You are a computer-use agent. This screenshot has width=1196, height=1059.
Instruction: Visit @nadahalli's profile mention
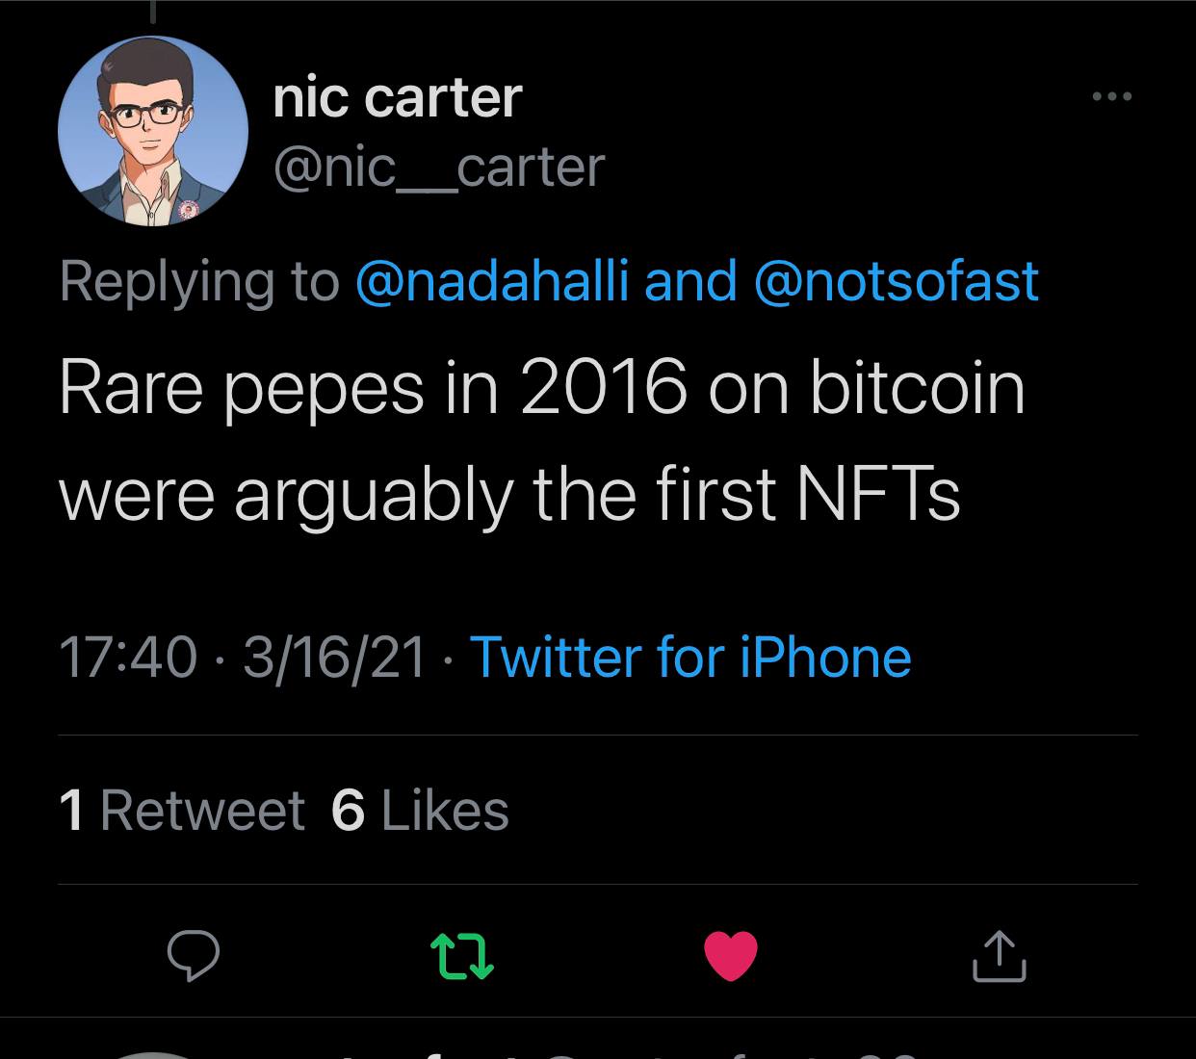point(492,280)
